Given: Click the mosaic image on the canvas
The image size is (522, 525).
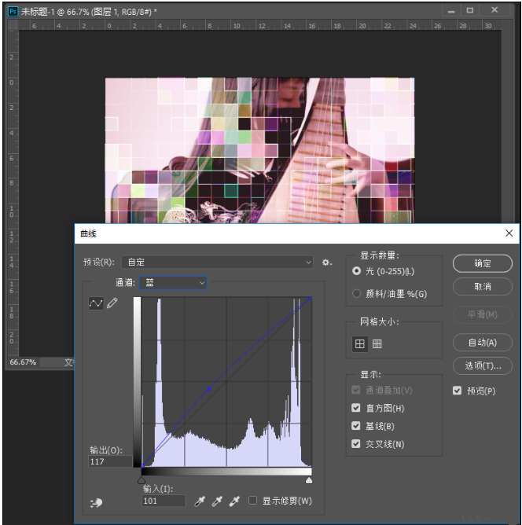Looking at the screenshot, I should click(260, 150).
